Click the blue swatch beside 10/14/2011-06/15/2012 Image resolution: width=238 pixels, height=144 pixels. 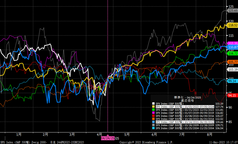pyautogui.click(x=153, y=122)
